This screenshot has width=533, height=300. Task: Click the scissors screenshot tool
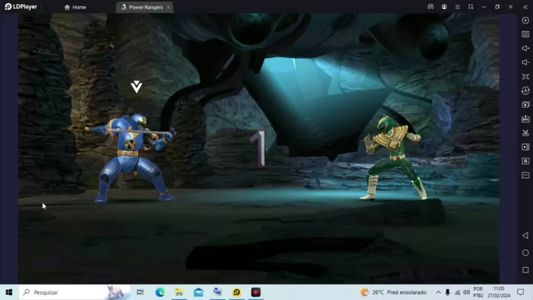(526, 133)
